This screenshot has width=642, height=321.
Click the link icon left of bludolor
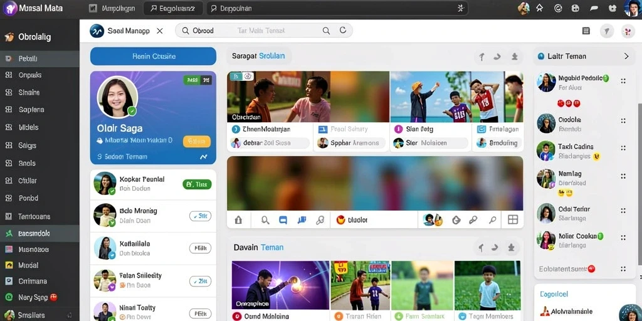pos(320,220)
